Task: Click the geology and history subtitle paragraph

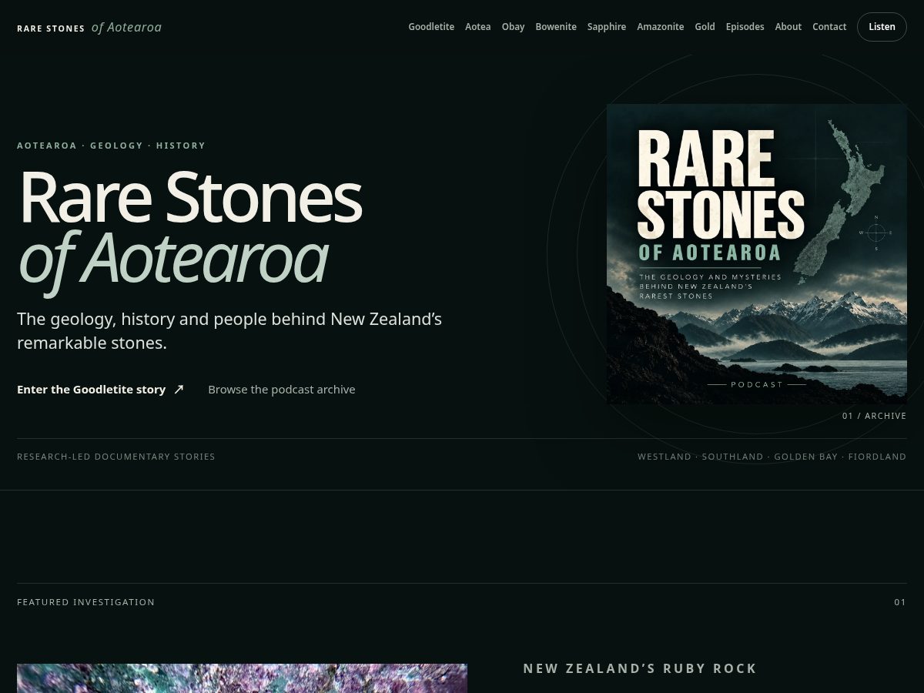Action: click(x=229, y=330)
